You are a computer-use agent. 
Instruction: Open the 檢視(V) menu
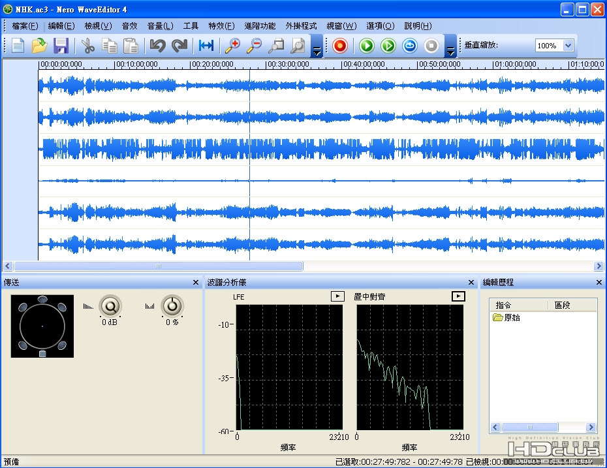[99, 26]
